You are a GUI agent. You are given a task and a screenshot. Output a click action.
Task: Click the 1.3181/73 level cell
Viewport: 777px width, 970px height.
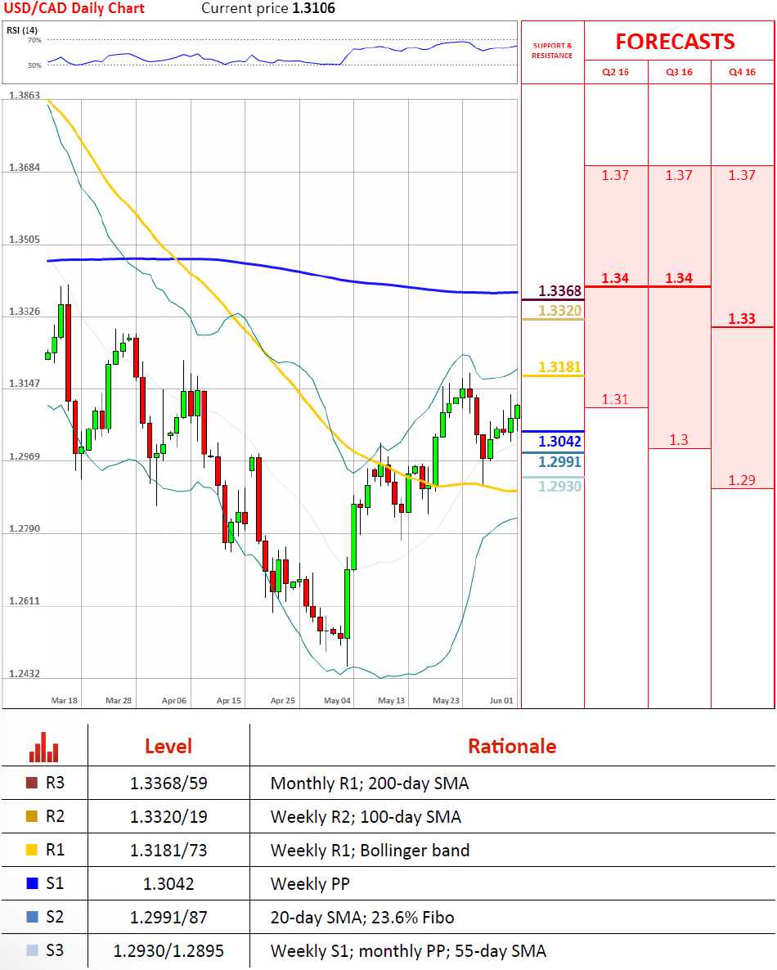click(x=168, y=850)
